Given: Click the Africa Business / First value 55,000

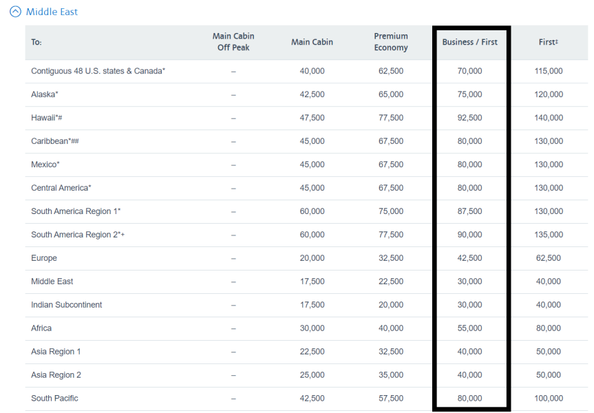Looking at the screenshot, I should (x=469, y=328).
